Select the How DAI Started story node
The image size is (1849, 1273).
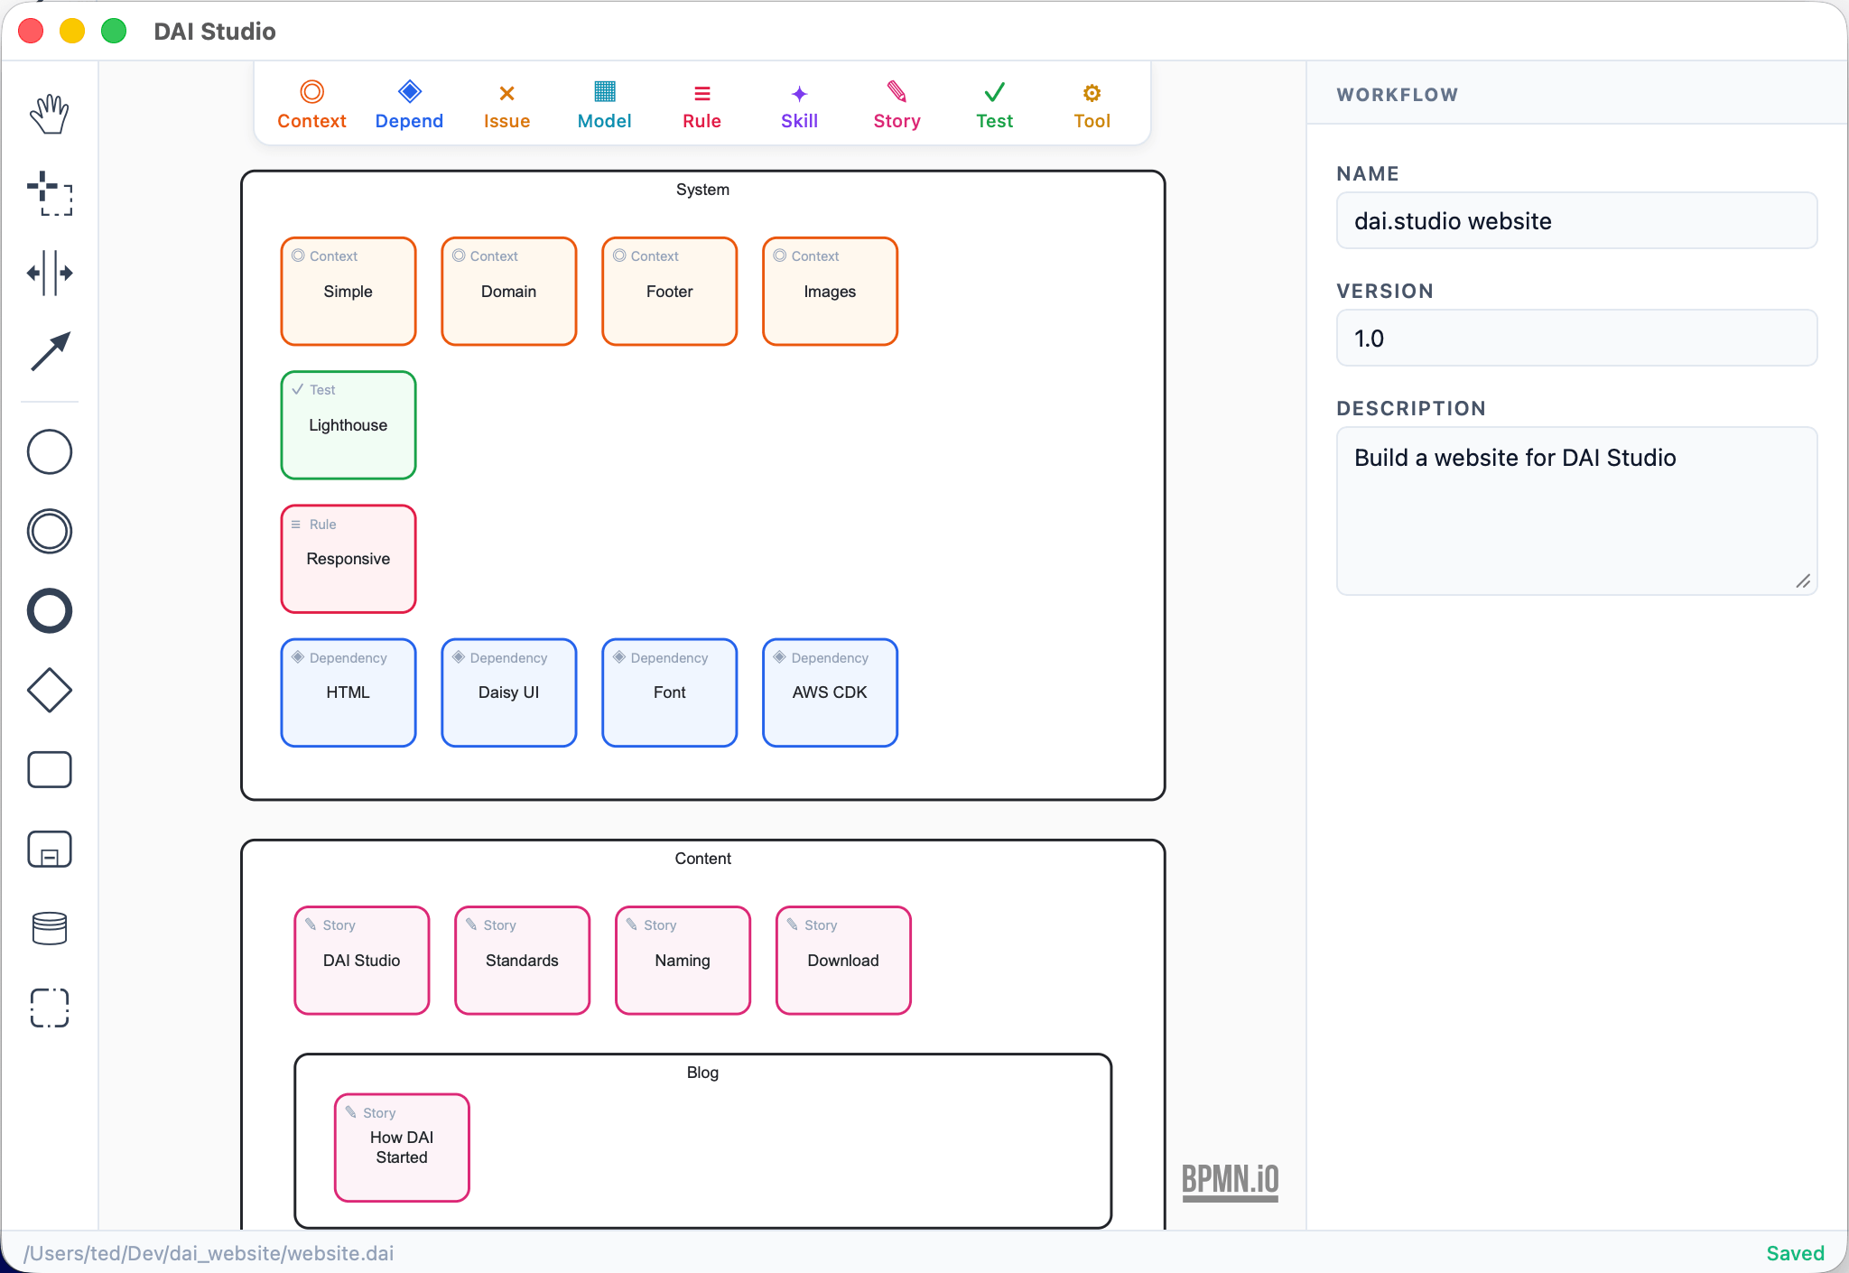tap(402, 1148)
